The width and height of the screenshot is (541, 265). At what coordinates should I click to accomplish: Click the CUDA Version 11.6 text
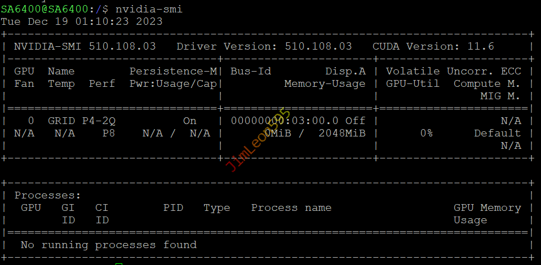click(433, 46)
